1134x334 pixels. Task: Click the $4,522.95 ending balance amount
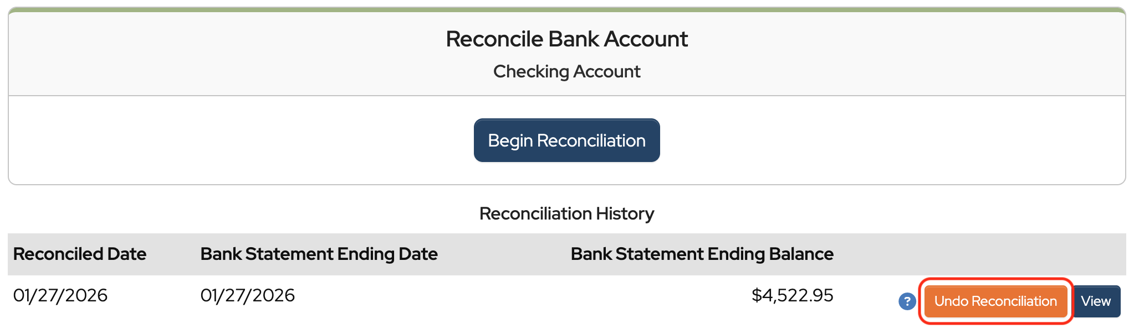click(792, 295)
